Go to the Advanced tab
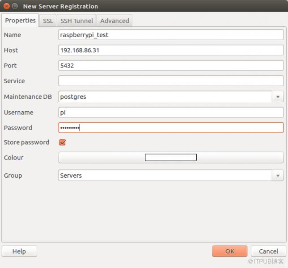288x268 pixels. (114, 21)
